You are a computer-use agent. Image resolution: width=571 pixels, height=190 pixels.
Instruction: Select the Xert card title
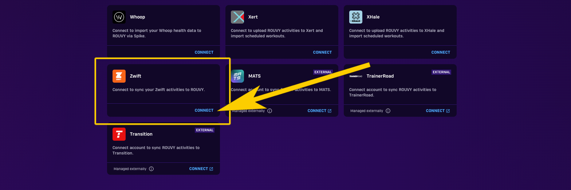253,17
